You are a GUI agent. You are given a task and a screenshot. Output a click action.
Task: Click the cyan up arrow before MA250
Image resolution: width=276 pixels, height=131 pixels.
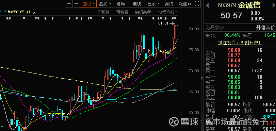pyautogui.click(x=5, y=12)
